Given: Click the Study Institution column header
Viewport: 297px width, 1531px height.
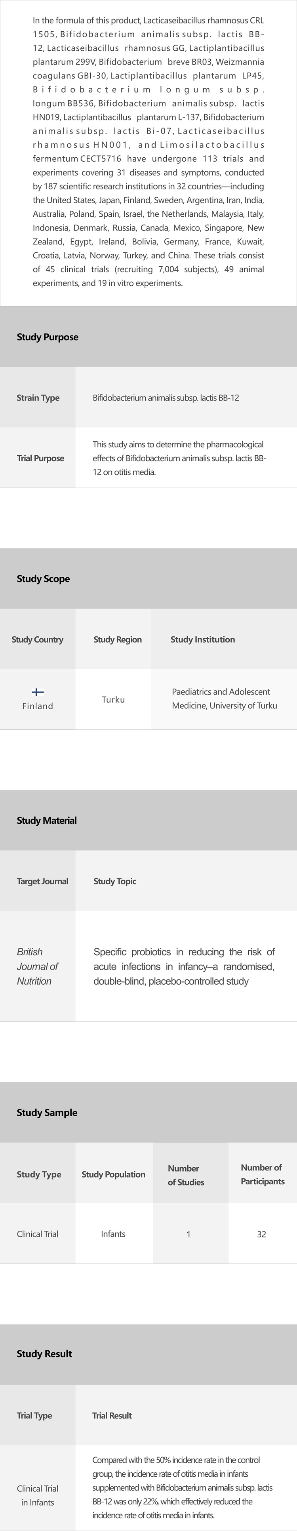Looking at the screenshot, I should click(x=203, y=640).
